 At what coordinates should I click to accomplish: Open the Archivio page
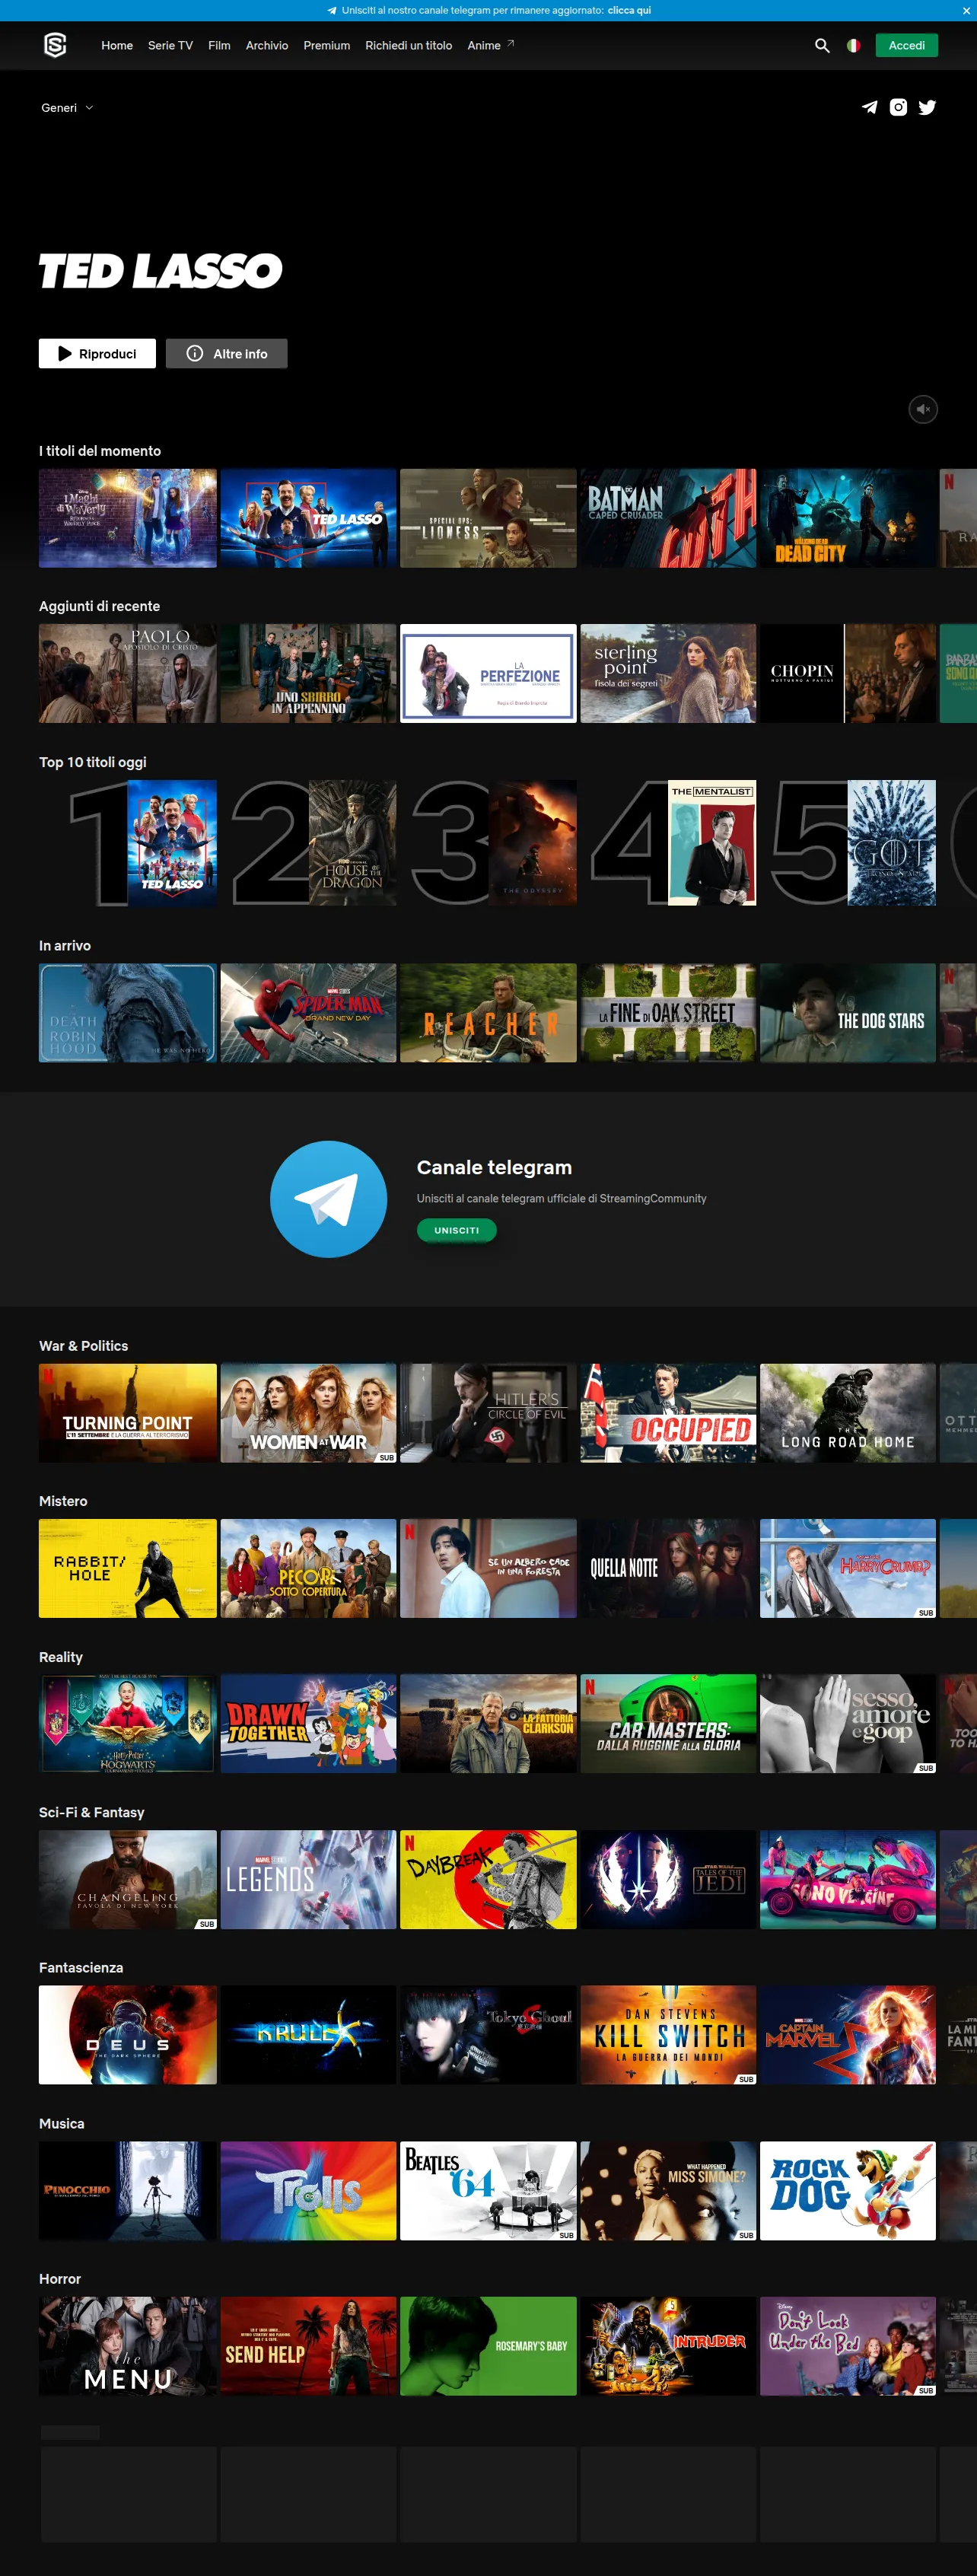point(267,45)
